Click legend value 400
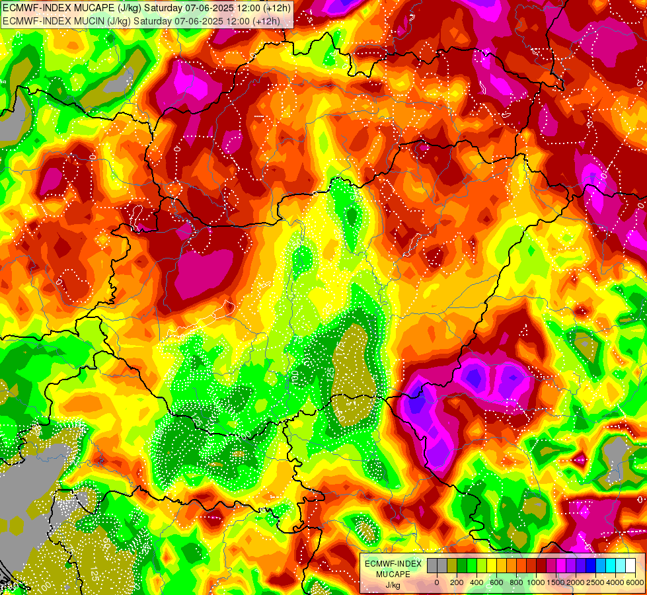Viewport: 647px width, 595px height. click(x=476, y=582)
